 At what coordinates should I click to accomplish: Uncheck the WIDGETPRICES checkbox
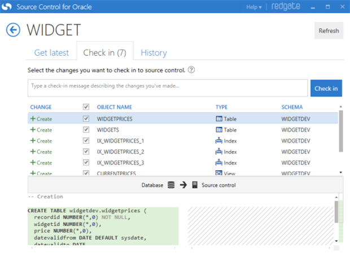86,118
